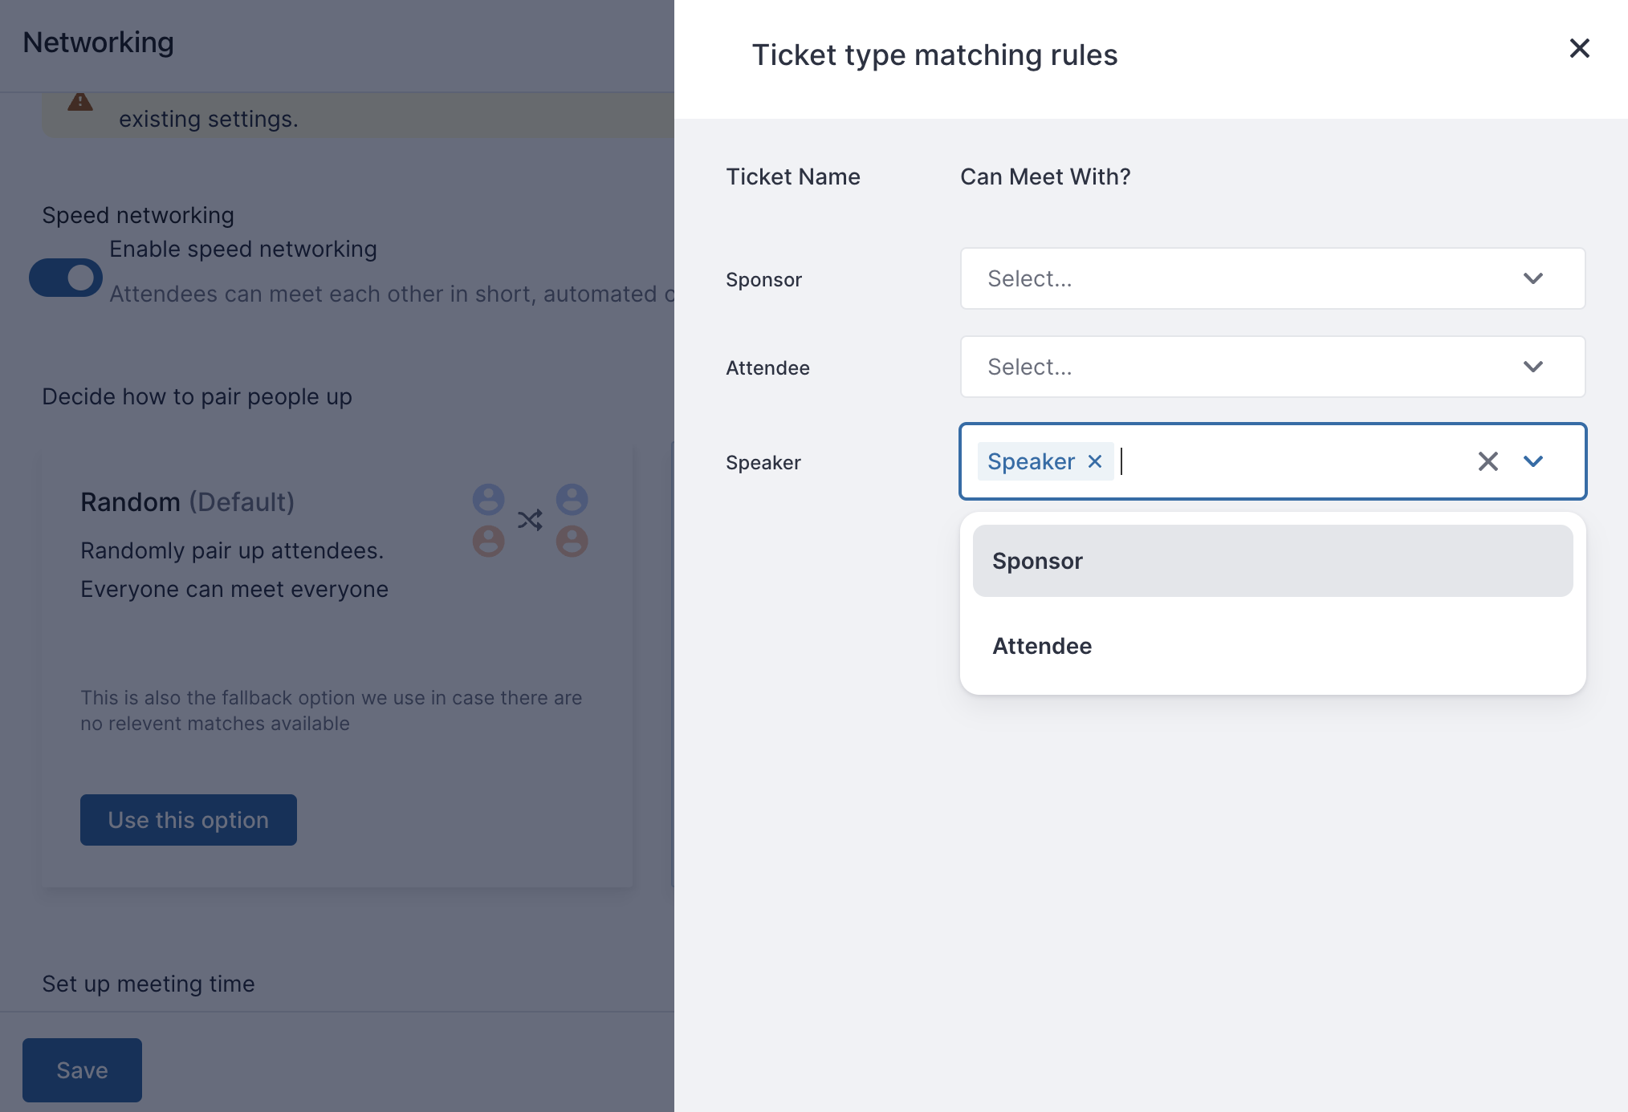Click the Attendee ticket name label
Viewport: 1628px width, 1112px height.
point(767,368)
